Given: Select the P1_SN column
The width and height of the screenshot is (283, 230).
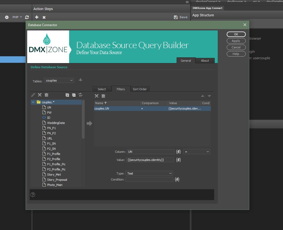Looking at the screenshot, I should pos(51,144).
